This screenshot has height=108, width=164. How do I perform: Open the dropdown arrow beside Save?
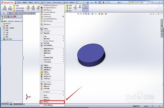click(90, 2)
